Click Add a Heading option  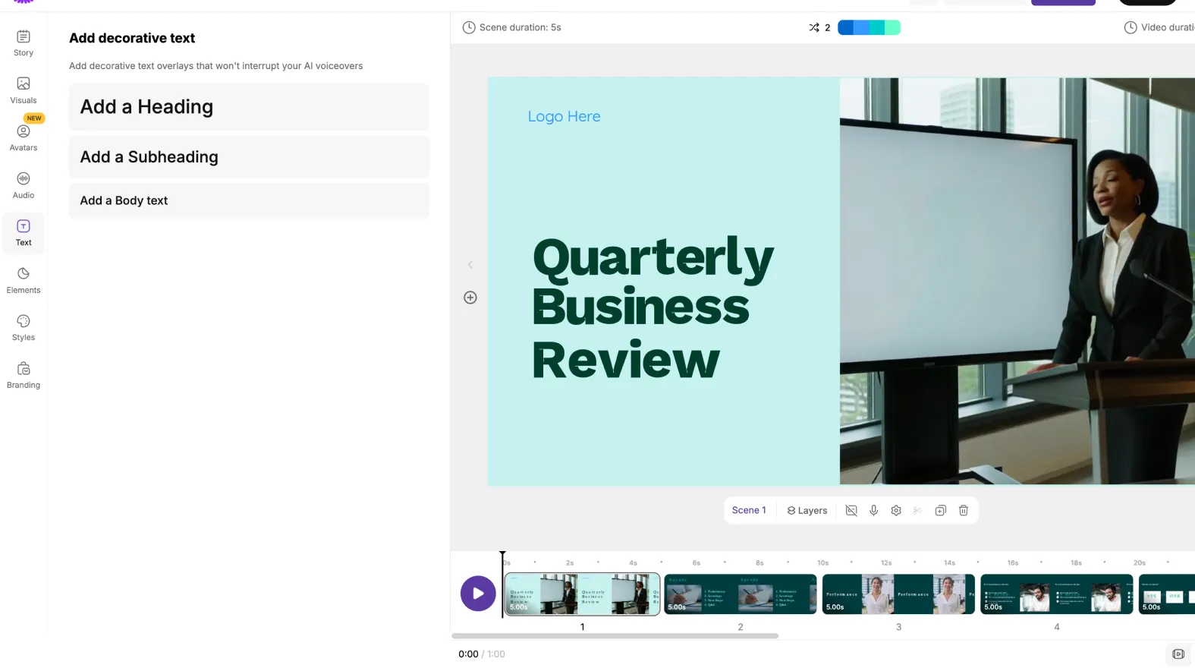coord(249,107)
